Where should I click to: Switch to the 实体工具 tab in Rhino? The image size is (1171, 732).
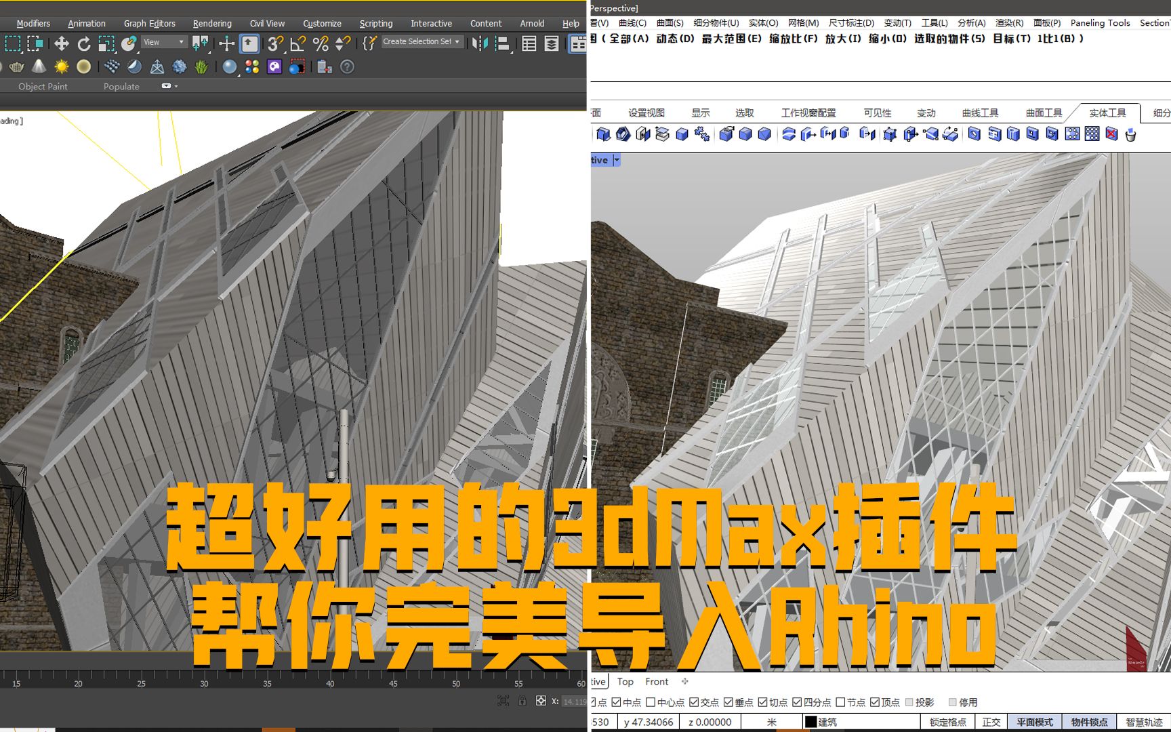[x=1107, y=113]
